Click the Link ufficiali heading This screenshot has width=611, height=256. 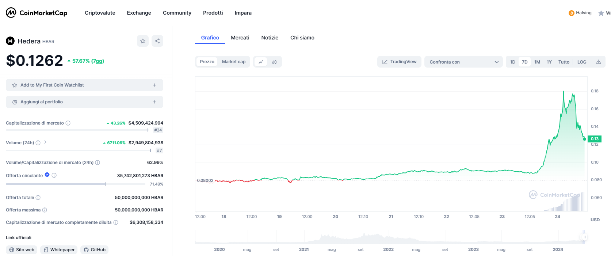tap(19, 238)
